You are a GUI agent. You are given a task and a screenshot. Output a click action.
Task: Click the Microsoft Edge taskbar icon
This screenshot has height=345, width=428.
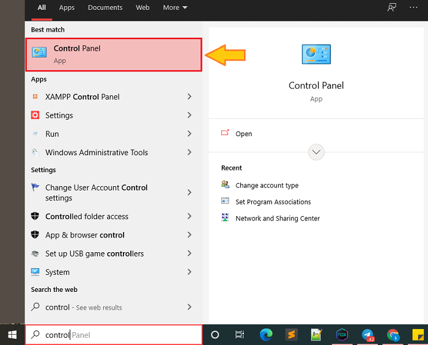[x=265, y=335]
